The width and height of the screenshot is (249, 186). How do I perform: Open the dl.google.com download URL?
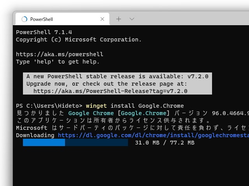pos(153,135)
